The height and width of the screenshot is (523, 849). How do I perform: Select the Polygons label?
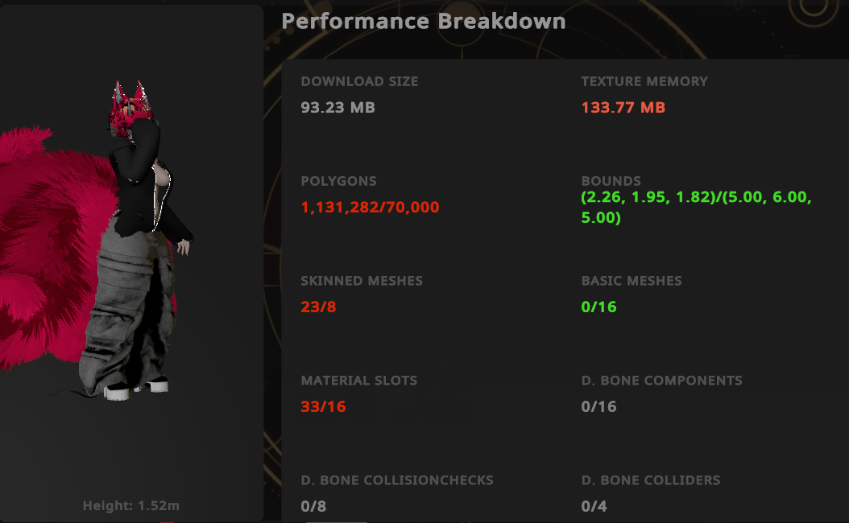tap(338, 181)
